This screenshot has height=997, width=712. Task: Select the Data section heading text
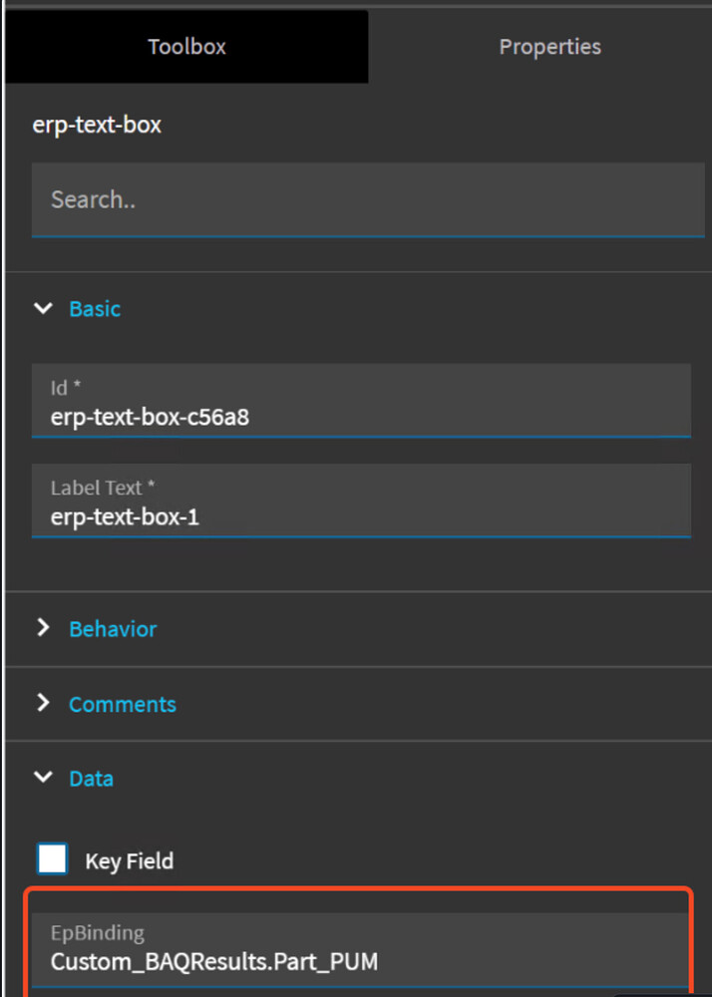point(91,779)
